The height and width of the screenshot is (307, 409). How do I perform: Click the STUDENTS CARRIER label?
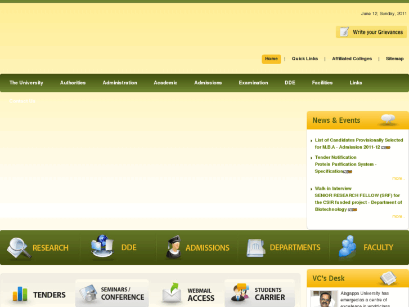[269, 294]
